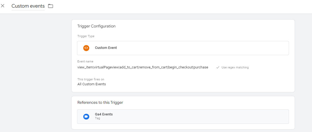The image size is (312, 132).
Task: Click the event name regex pattern text
Action: click(x=143, y=67)
